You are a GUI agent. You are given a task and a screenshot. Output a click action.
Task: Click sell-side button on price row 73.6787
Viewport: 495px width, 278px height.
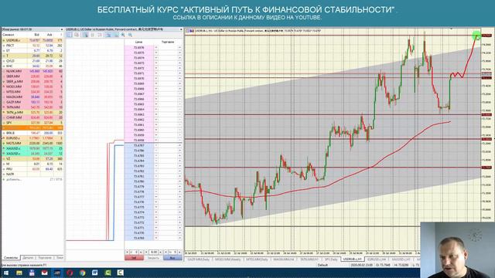(156, 145)
